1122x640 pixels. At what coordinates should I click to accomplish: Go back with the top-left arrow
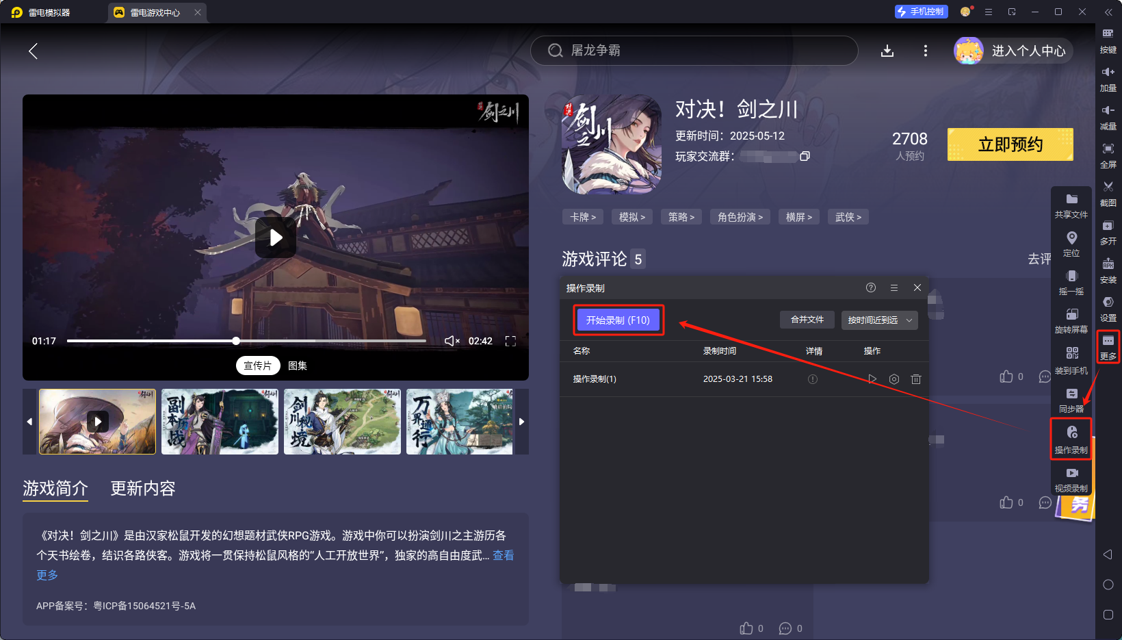click(33, 51)
